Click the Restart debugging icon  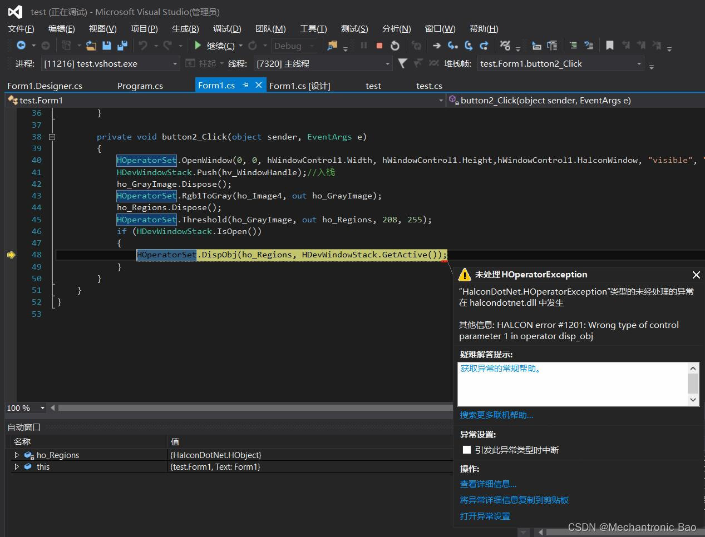coord(395,46)
